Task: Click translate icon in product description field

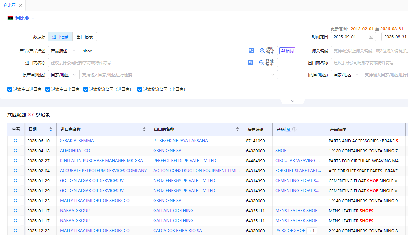Action: 251,51
